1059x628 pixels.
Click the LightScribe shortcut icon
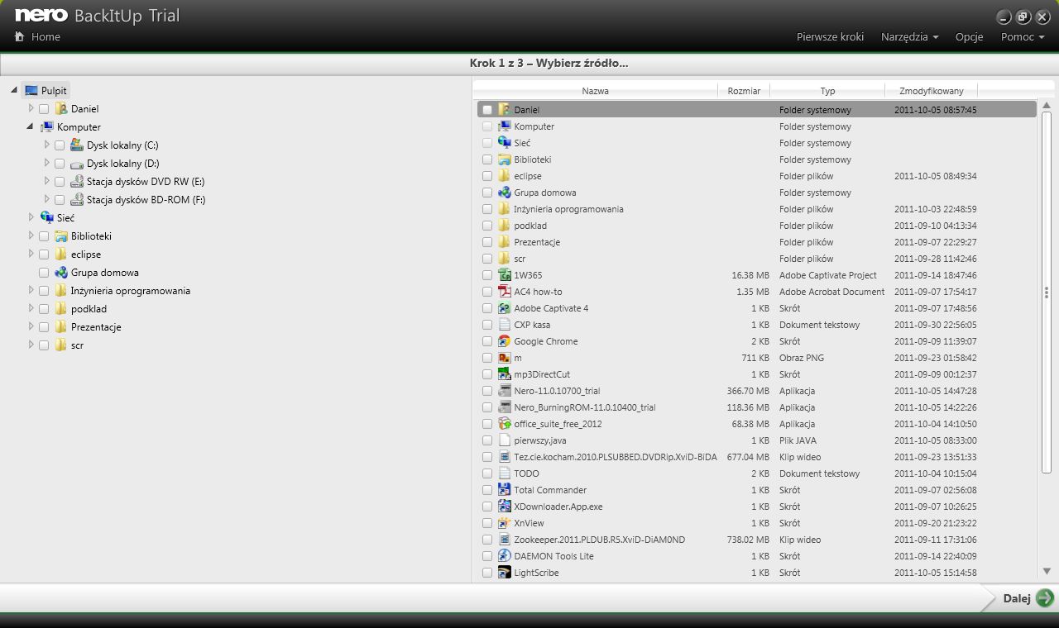coord(505,573)
